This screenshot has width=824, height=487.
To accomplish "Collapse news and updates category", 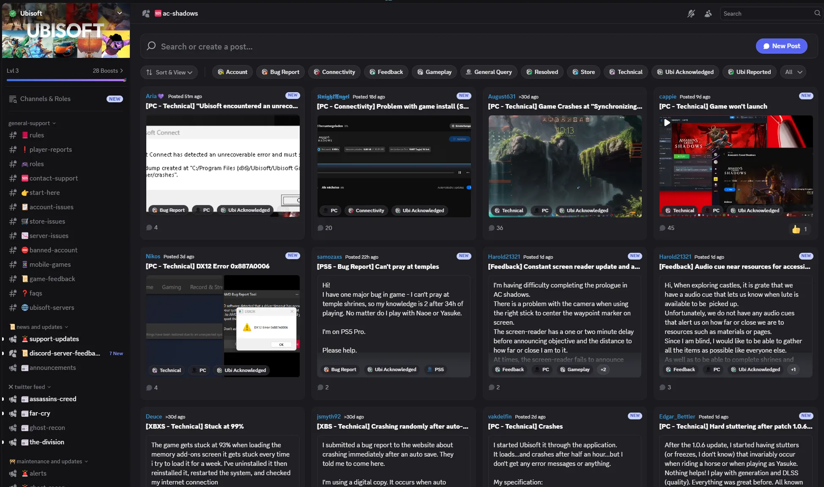I will click(38, 327).
